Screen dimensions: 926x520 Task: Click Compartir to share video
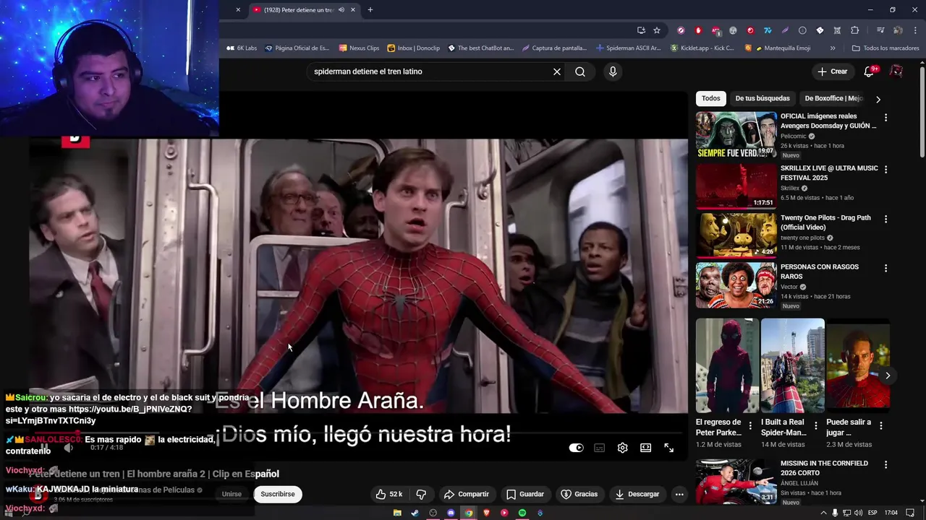[x=467, y=494]
